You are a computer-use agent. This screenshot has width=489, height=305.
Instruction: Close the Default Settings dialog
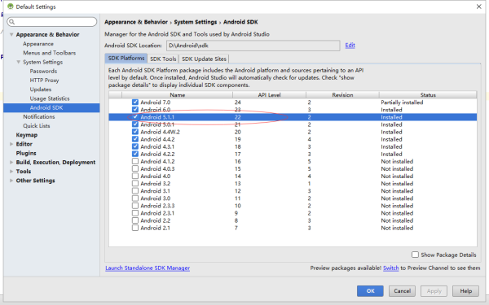[478, 7]
